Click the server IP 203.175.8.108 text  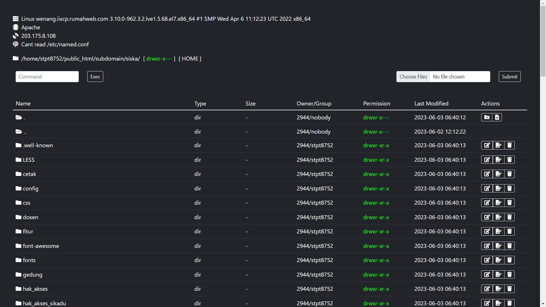(x=38, y=36)
